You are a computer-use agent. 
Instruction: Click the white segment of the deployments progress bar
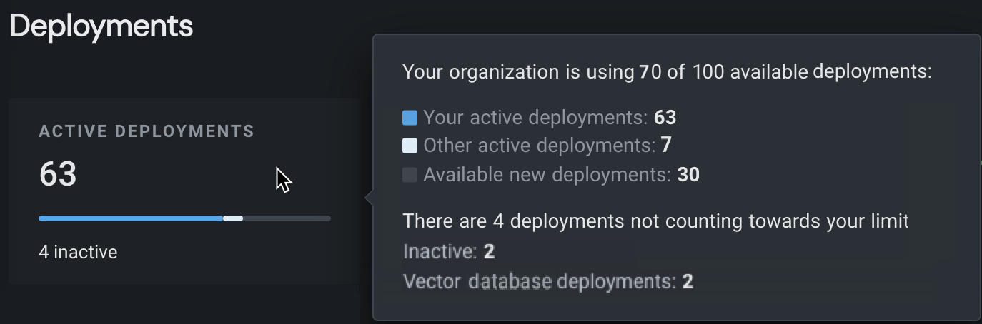point(233,218)
